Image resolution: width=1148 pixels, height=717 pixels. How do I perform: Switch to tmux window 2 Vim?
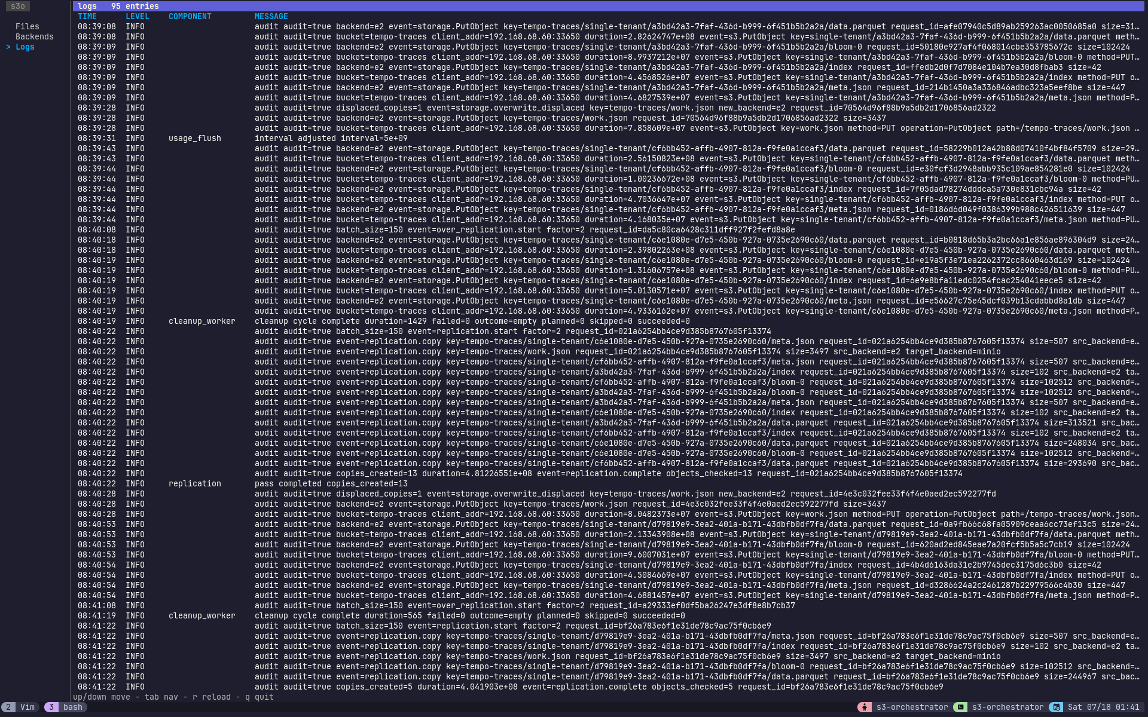point(20,707)
